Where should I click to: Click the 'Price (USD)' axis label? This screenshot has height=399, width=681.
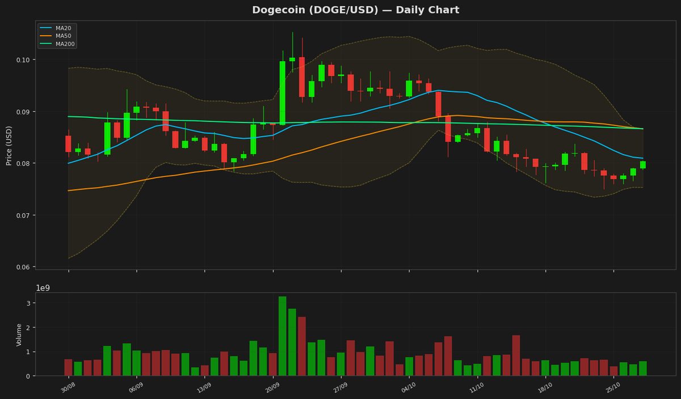9,145
